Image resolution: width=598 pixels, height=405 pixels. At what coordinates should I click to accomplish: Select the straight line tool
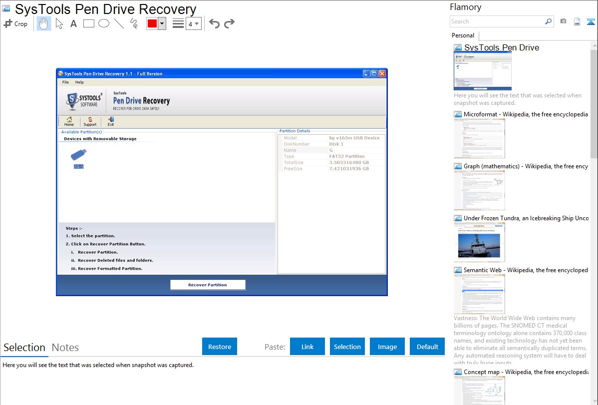pos(119,23)
